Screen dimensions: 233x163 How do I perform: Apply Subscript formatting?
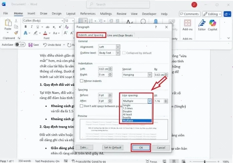pyautogui.click(x=54, y=27)
